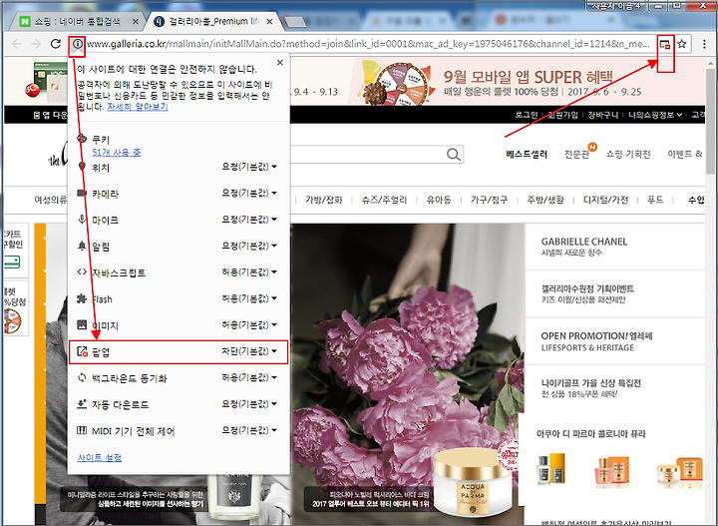718x526 pixels.
Task: Go forward to next page
Action: point(36,44)
